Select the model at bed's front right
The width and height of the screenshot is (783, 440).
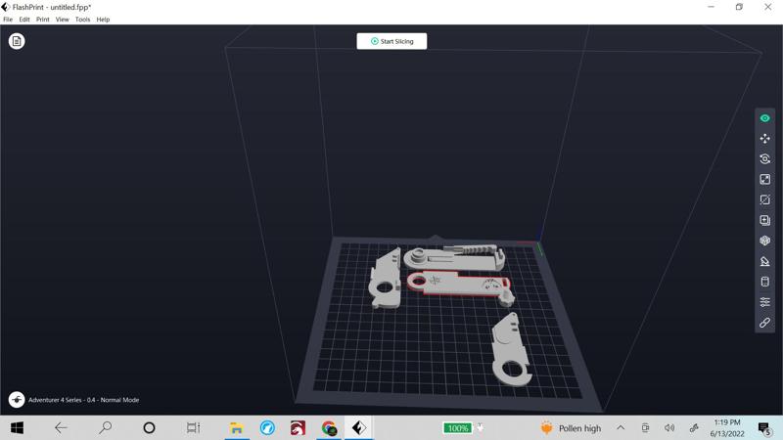point(510,351)
